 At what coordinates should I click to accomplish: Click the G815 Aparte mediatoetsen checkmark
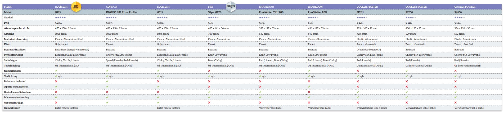click(158, 87)
